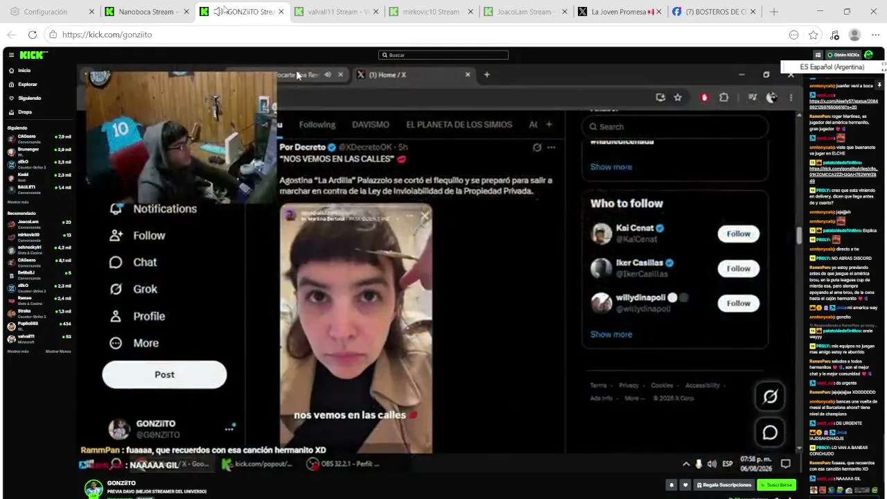The image size is (887, 499).
Task: Open Follow in the streamed X sidebar
Action: click(x=137, y=236)
